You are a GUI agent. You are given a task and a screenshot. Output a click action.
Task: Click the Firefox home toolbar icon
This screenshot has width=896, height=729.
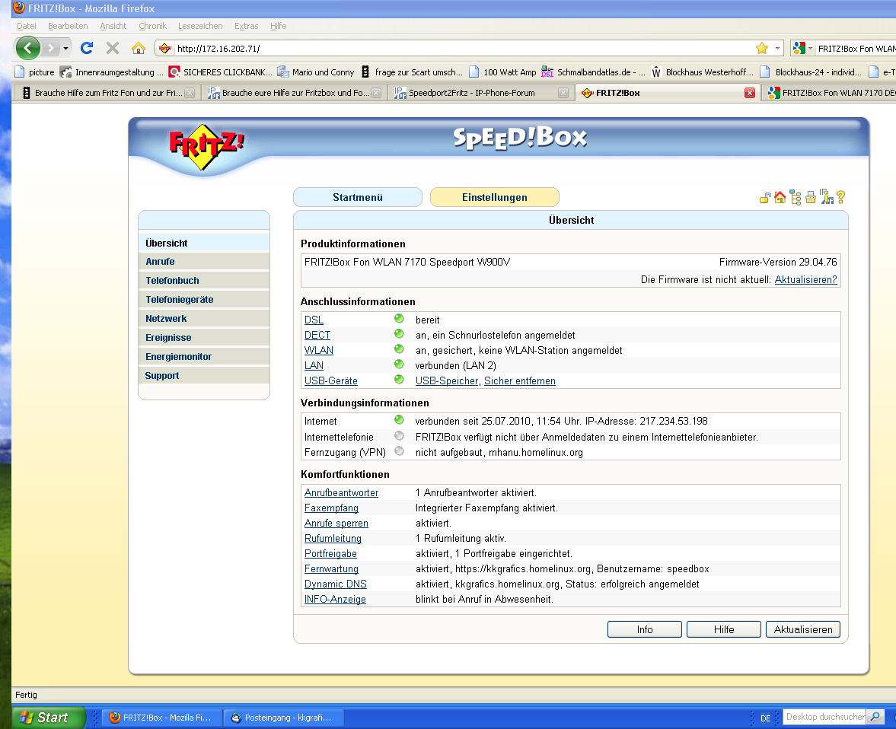pyautogui.click(x=138, y=48)
